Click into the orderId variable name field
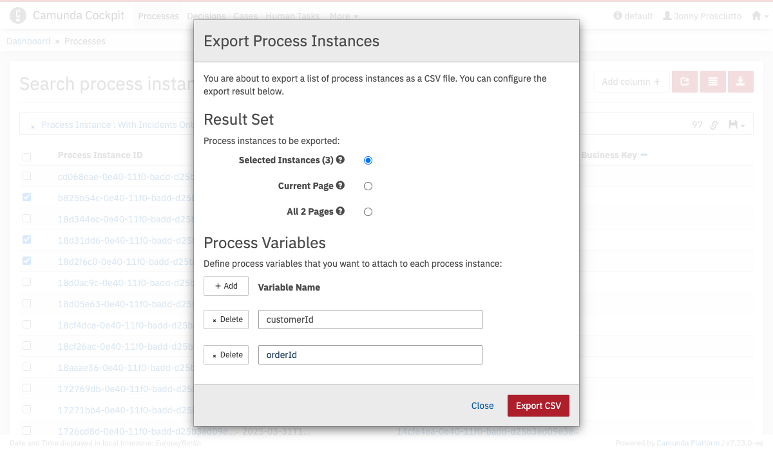The image size is (773, 450). coord(370,355)
